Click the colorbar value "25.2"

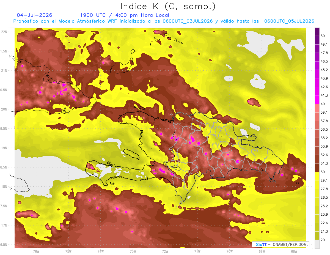coord(324,206)
